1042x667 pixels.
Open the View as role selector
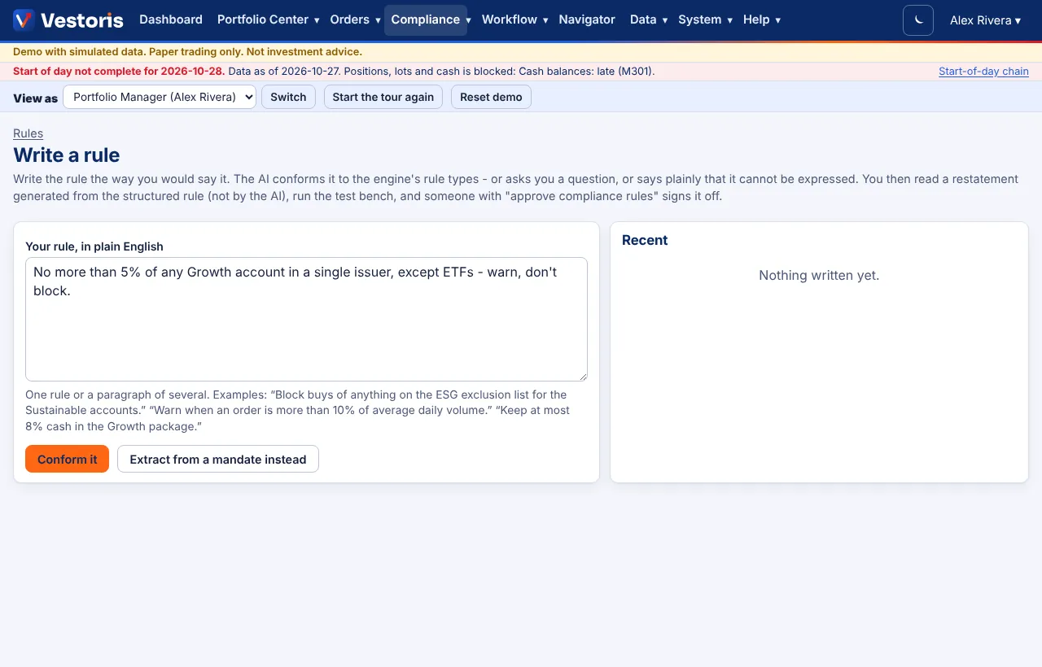click(x=160, y=97)
